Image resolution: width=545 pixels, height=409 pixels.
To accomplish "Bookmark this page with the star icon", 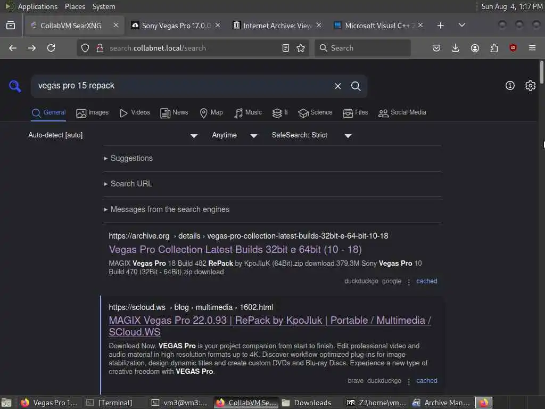I will [x=301, y=48].
